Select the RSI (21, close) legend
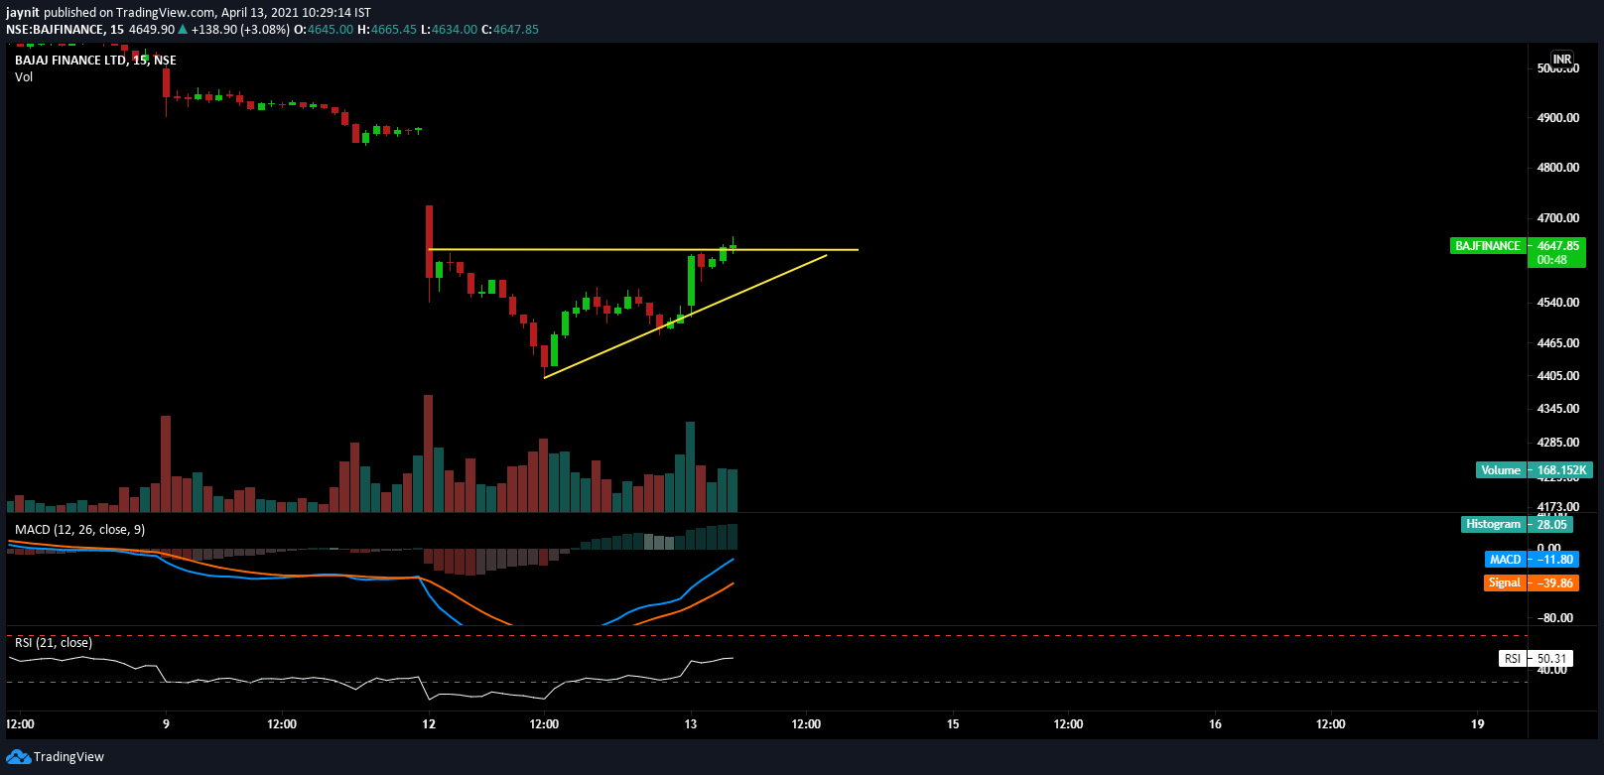Viewport: 1604px width, 775px height. coord(54,643)
